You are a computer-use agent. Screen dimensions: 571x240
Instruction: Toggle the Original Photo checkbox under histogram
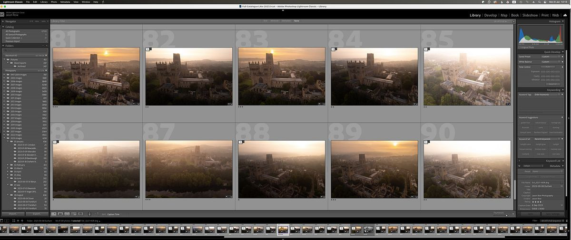(520, 47)
